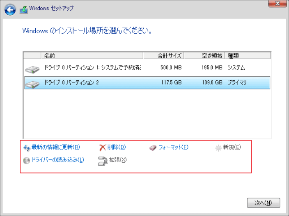Click the grayed-out star icon for 新規
The height and width of the screenshot is (216, 289).
tap(218, 148)
